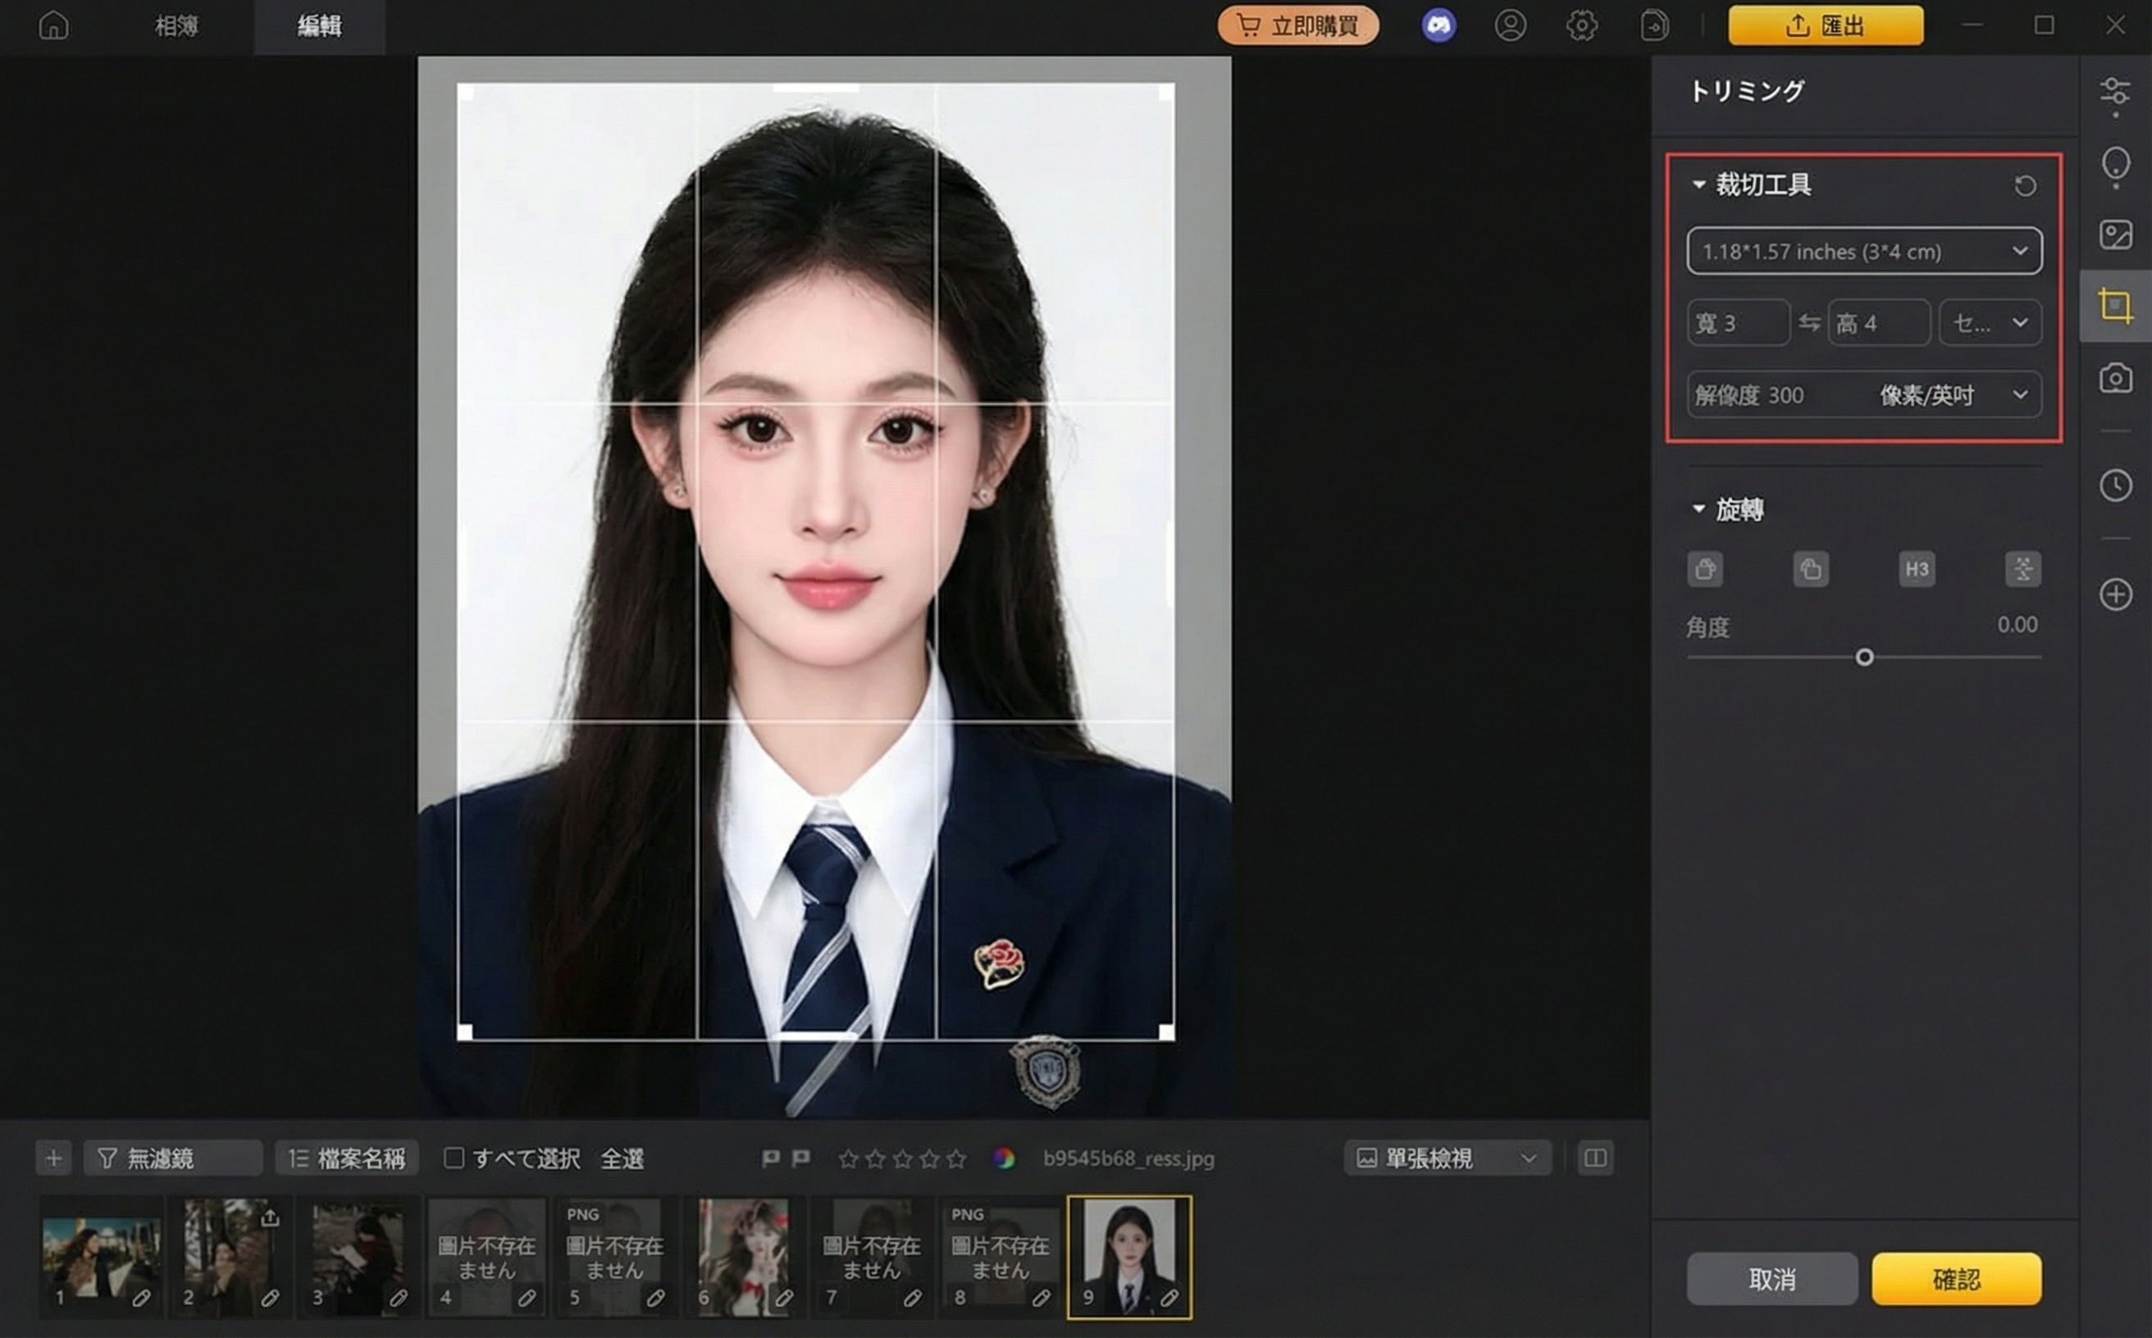Click the 匯出 export button
The image size is (2152, 1338).
pos(1825,25)
